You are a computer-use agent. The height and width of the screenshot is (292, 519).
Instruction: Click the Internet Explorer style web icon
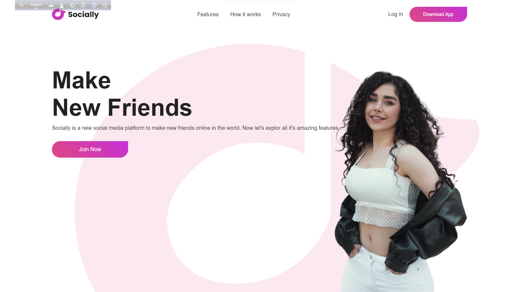84,5
